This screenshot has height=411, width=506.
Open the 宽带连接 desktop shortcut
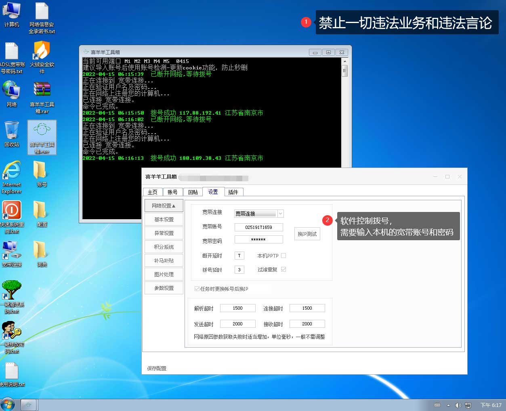click(x=12, y=251)
